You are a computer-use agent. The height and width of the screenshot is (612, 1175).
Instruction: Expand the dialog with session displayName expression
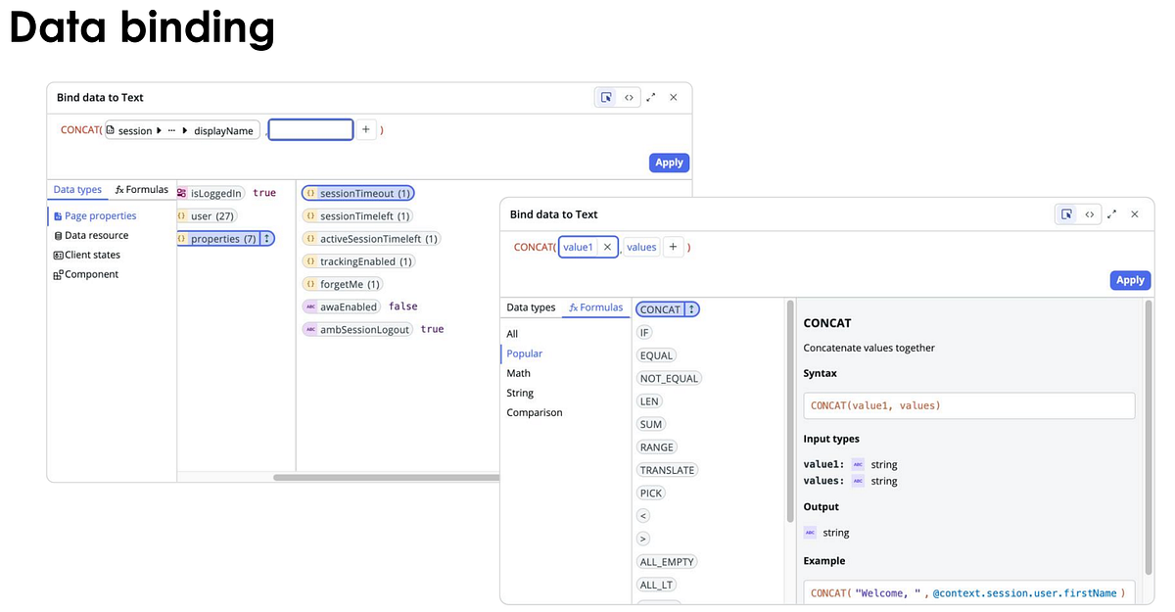coord(651,98)
